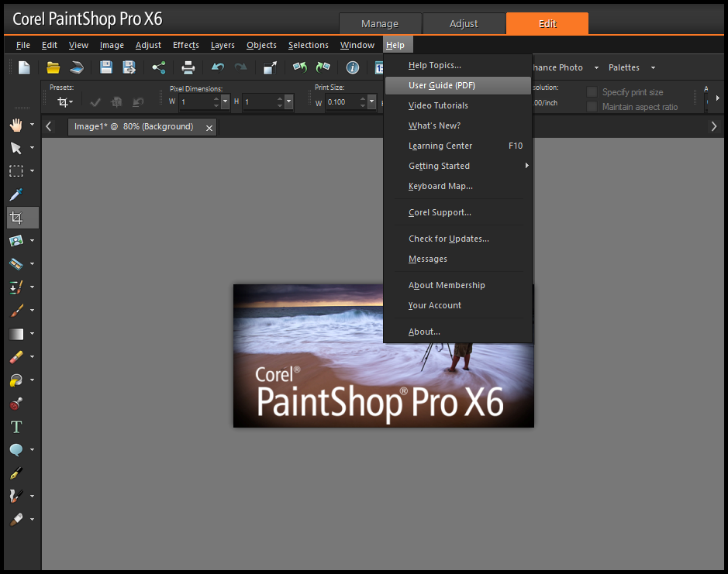Select the Preset Shape speech bubble tool
This screenshot has width=728, height=574.
click(x=16, y=449)
